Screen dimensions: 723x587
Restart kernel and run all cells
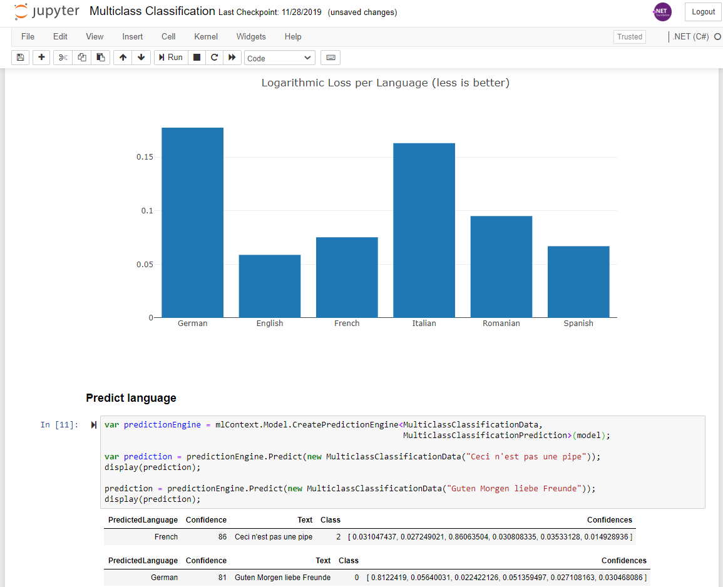tap(232, 58)
